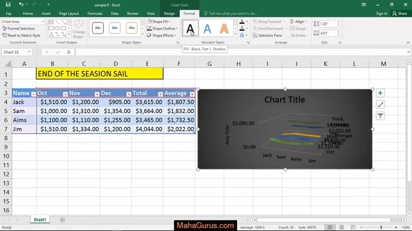
Task: Switch to the Design tab
Action: [169, 13]
